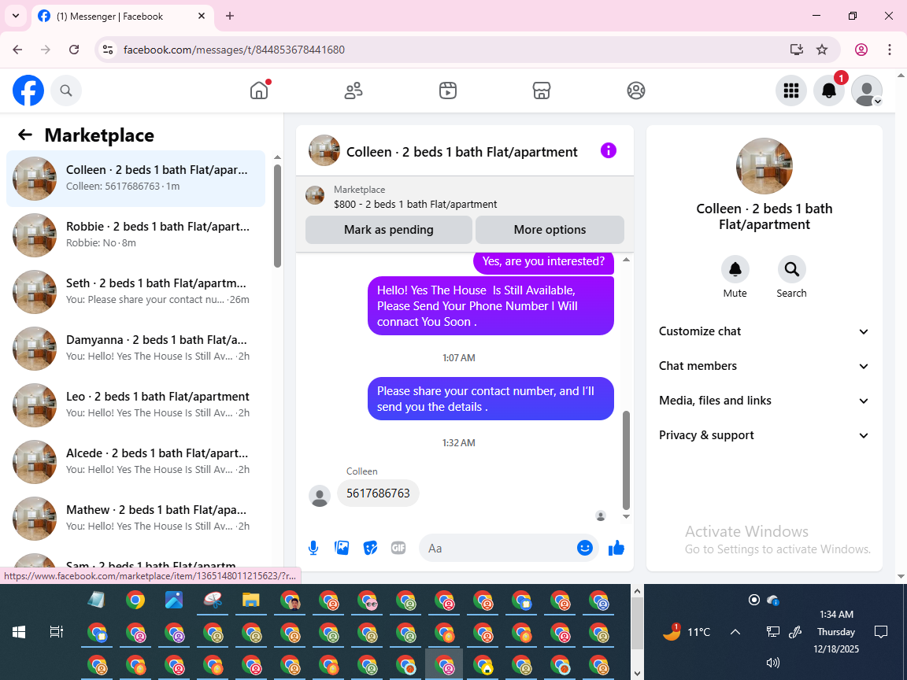907x680 pixels.
Task: Click the chat messages scrollbar thumb
Action: [x=626, y=460]
